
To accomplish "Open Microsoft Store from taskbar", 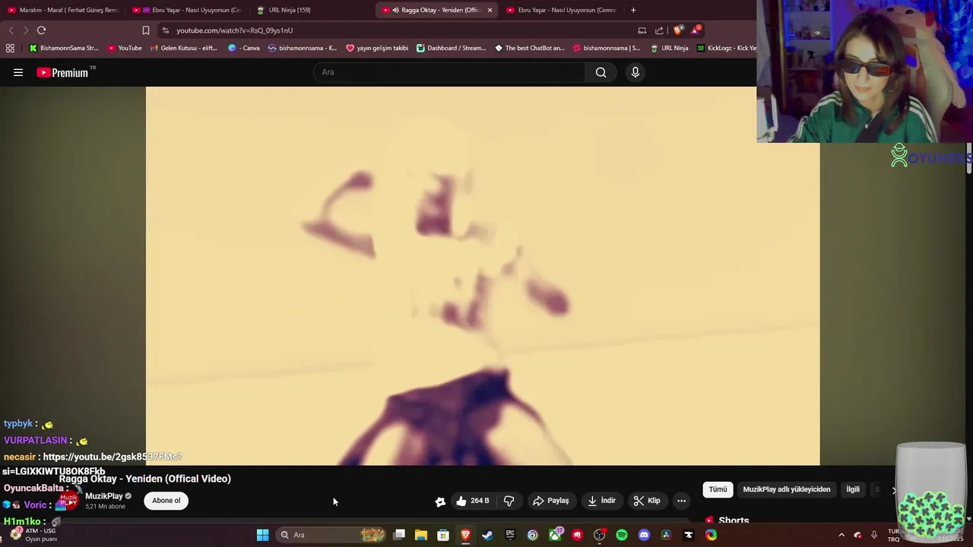I will click(443, 535).
